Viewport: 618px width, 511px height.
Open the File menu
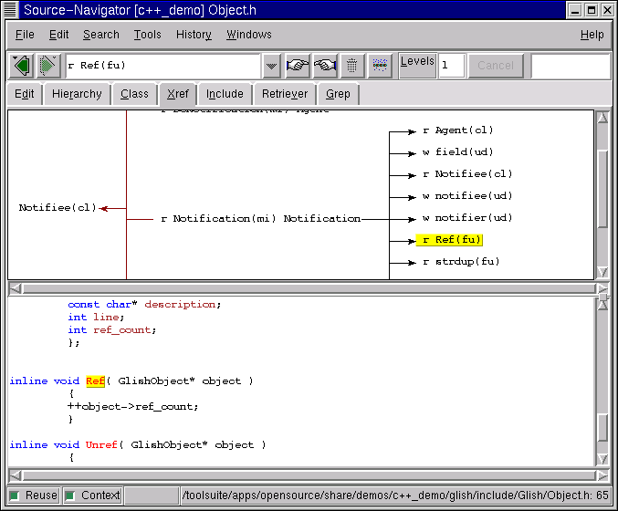click(25, 35)
